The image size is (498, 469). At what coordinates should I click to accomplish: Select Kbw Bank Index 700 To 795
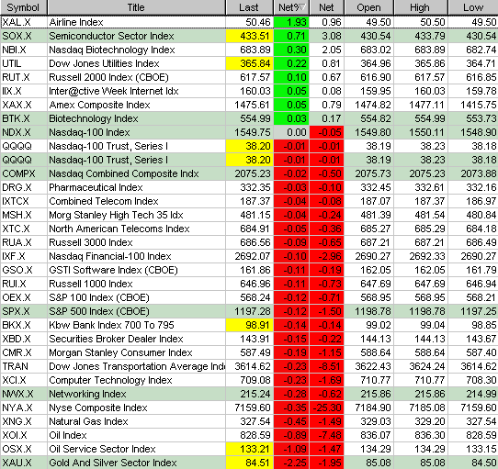coord(111,325)
